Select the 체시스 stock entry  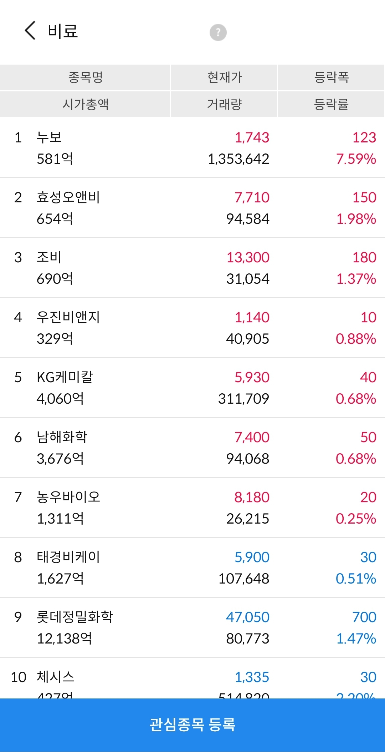[192, 678]
